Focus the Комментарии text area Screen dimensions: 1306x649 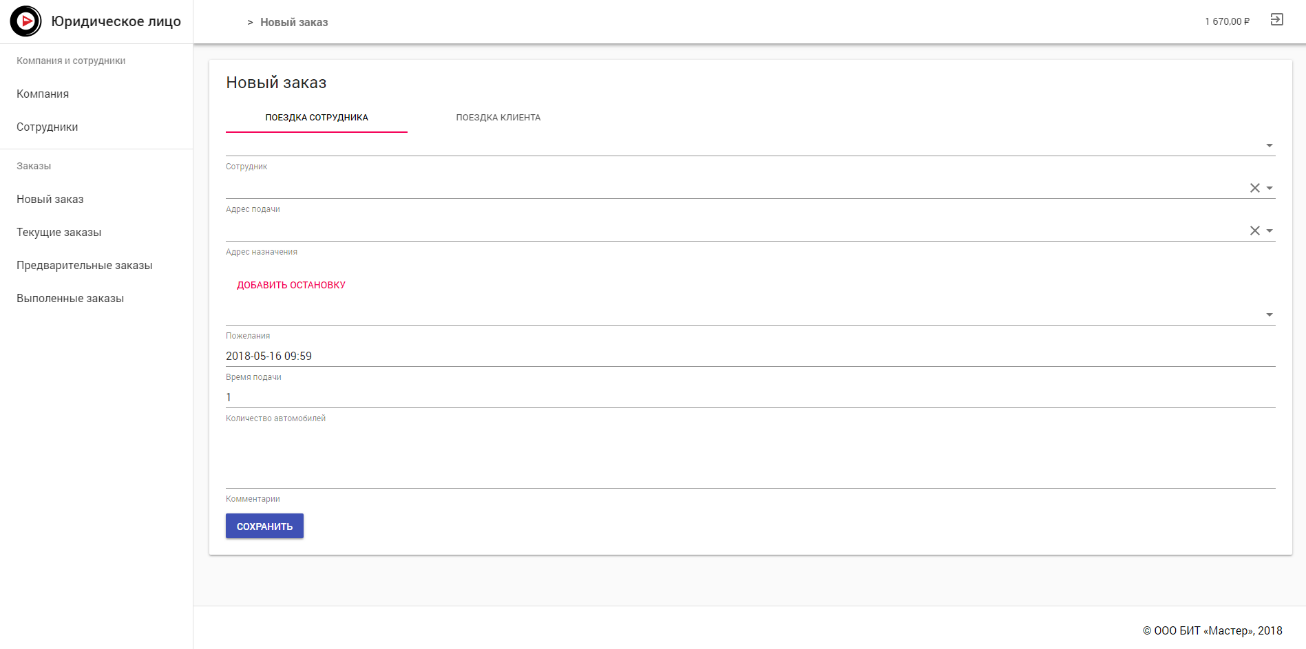pyautogui.click(x=749, y=458)
